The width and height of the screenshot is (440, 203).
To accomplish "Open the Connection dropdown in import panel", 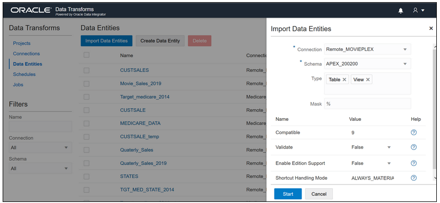I will [367, 49].
